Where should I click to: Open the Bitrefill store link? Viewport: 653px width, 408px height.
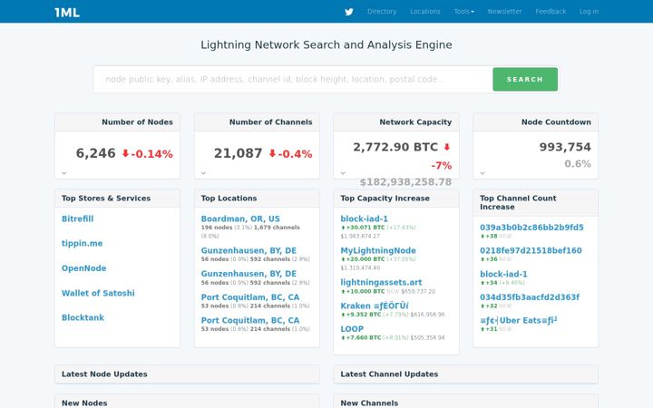coord(77,219)
